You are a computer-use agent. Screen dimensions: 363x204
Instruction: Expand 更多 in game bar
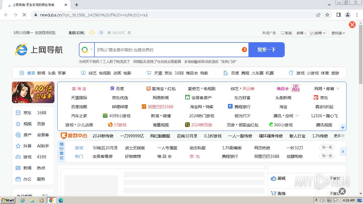[x=339, y=136]
